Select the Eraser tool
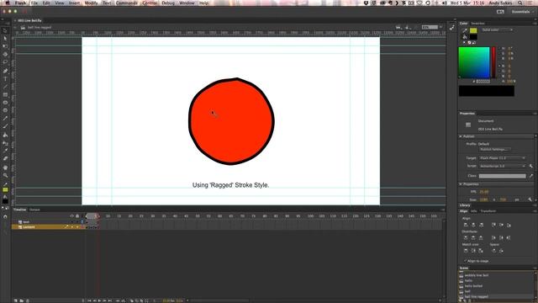Screen dimensions: 538x303 click(x=5, y=158)
